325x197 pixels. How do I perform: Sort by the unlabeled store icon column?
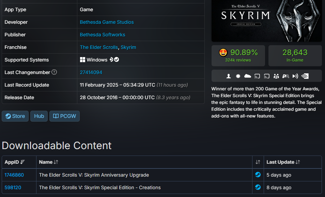258,162
